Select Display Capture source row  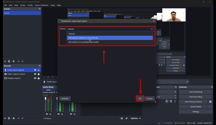coord(22,78)
